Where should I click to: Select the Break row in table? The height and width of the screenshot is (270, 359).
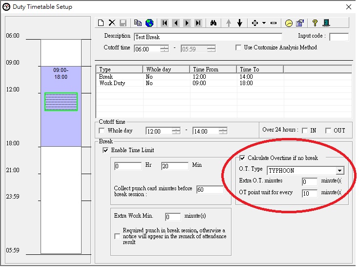click(x=224, y=77)
